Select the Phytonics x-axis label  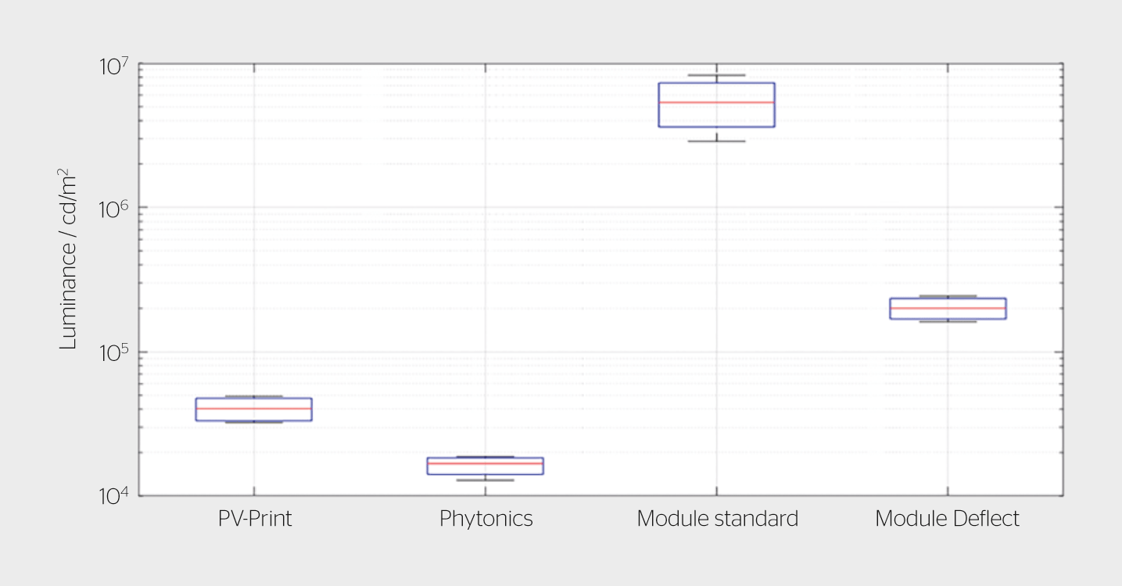coord(486,519)
